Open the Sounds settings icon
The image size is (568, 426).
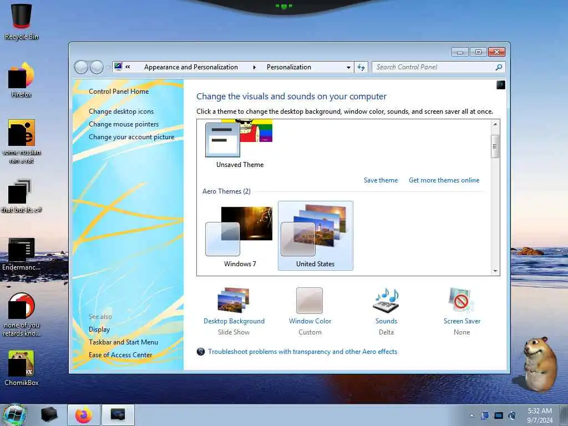386,300
